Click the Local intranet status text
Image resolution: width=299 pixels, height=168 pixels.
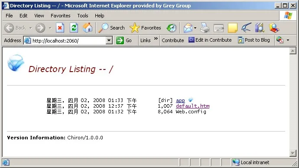[x=255, y=162]
